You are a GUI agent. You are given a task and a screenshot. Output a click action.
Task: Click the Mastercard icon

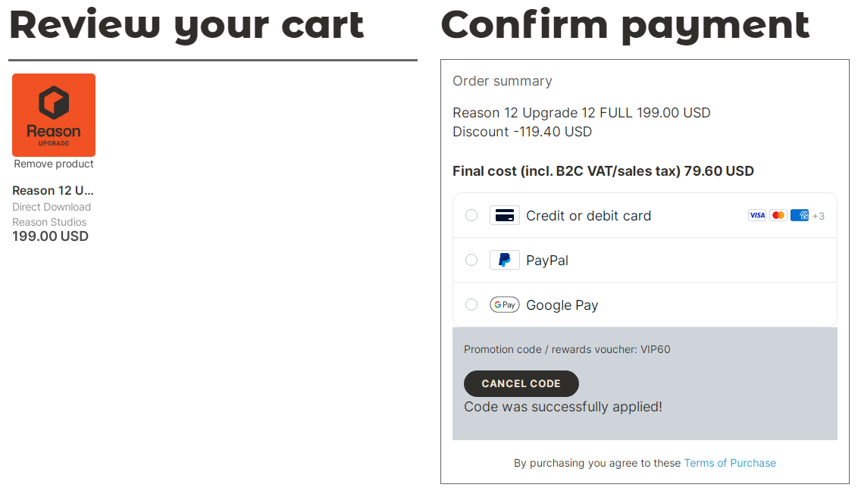click(x=778, y=215)
